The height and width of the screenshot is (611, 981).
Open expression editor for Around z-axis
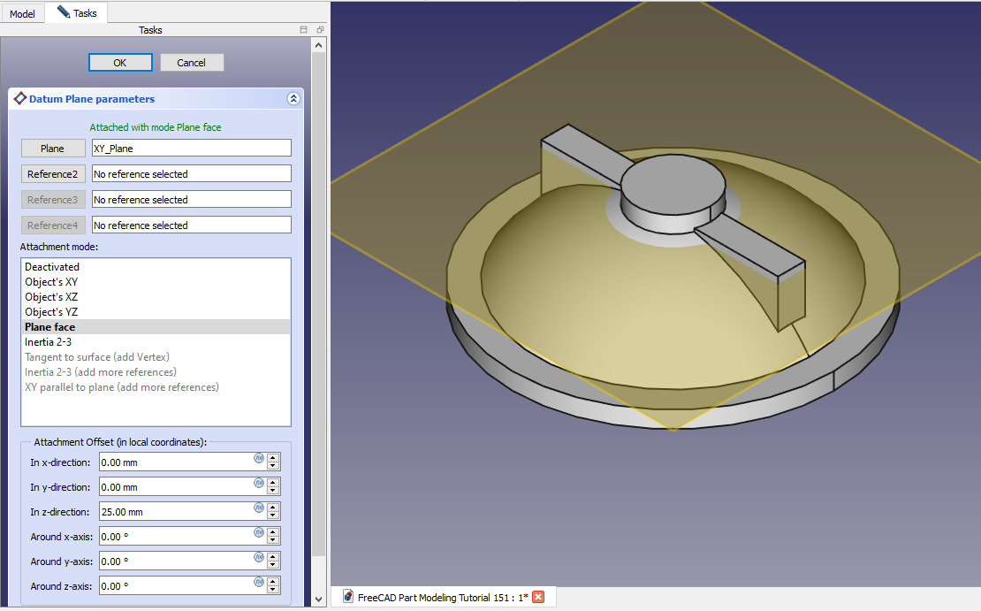point(259,582)
